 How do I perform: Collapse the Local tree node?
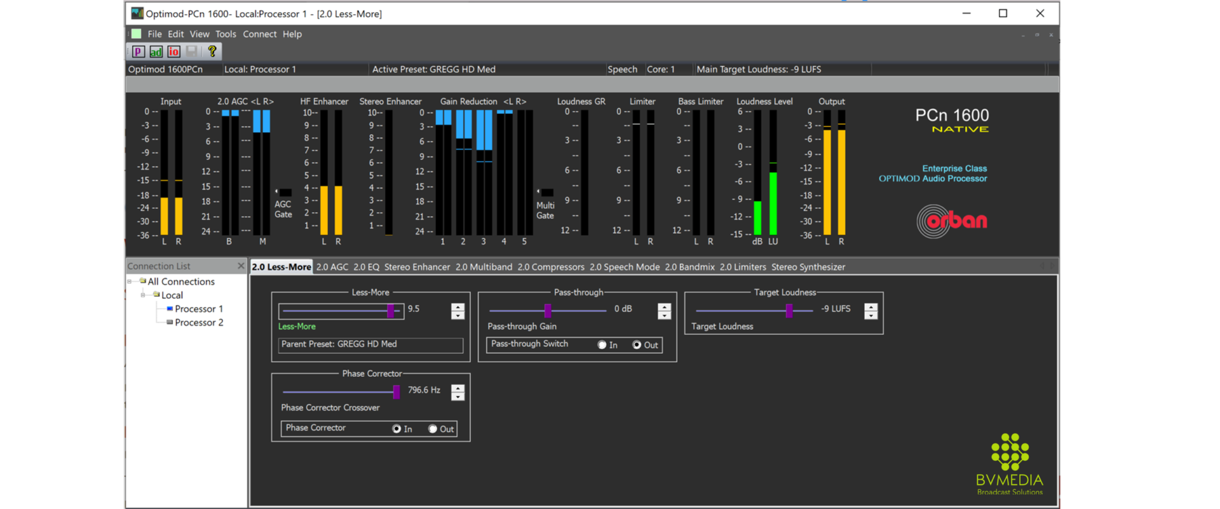click(x=143, y=295)
